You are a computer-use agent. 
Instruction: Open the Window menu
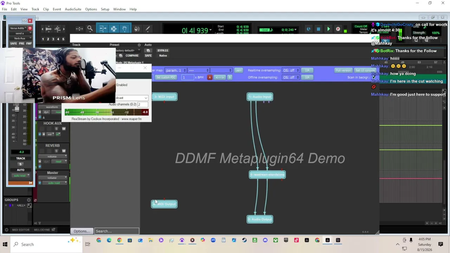(120, 9)
